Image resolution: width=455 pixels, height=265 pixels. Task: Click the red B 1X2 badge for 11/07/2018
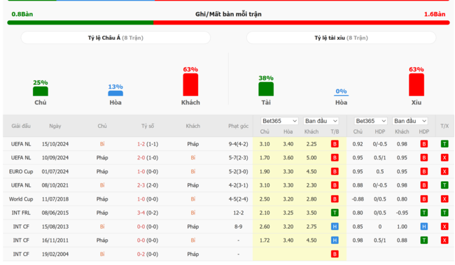pyautogui.click(x=335, y=199)
